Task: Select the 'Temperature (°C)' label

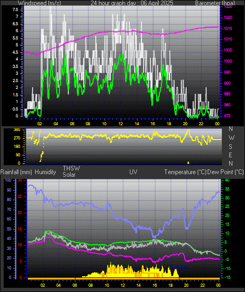Action: 185,172
